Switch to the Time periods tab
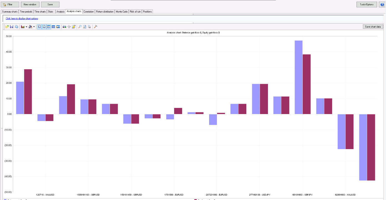 pyautogui.click(x=26, y=11)
